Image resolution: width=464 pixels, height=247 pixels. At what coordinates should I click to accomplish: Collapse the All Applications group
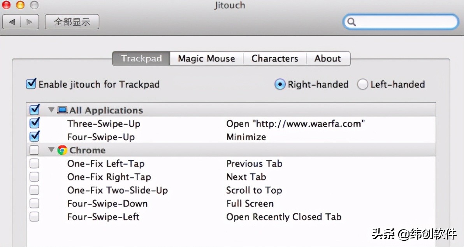pos(51,110)
